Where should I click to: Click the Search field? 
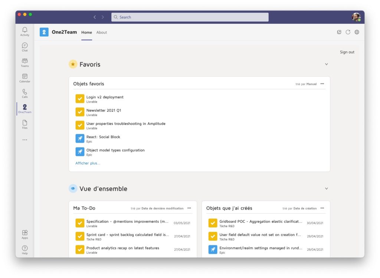pos(190,17)
